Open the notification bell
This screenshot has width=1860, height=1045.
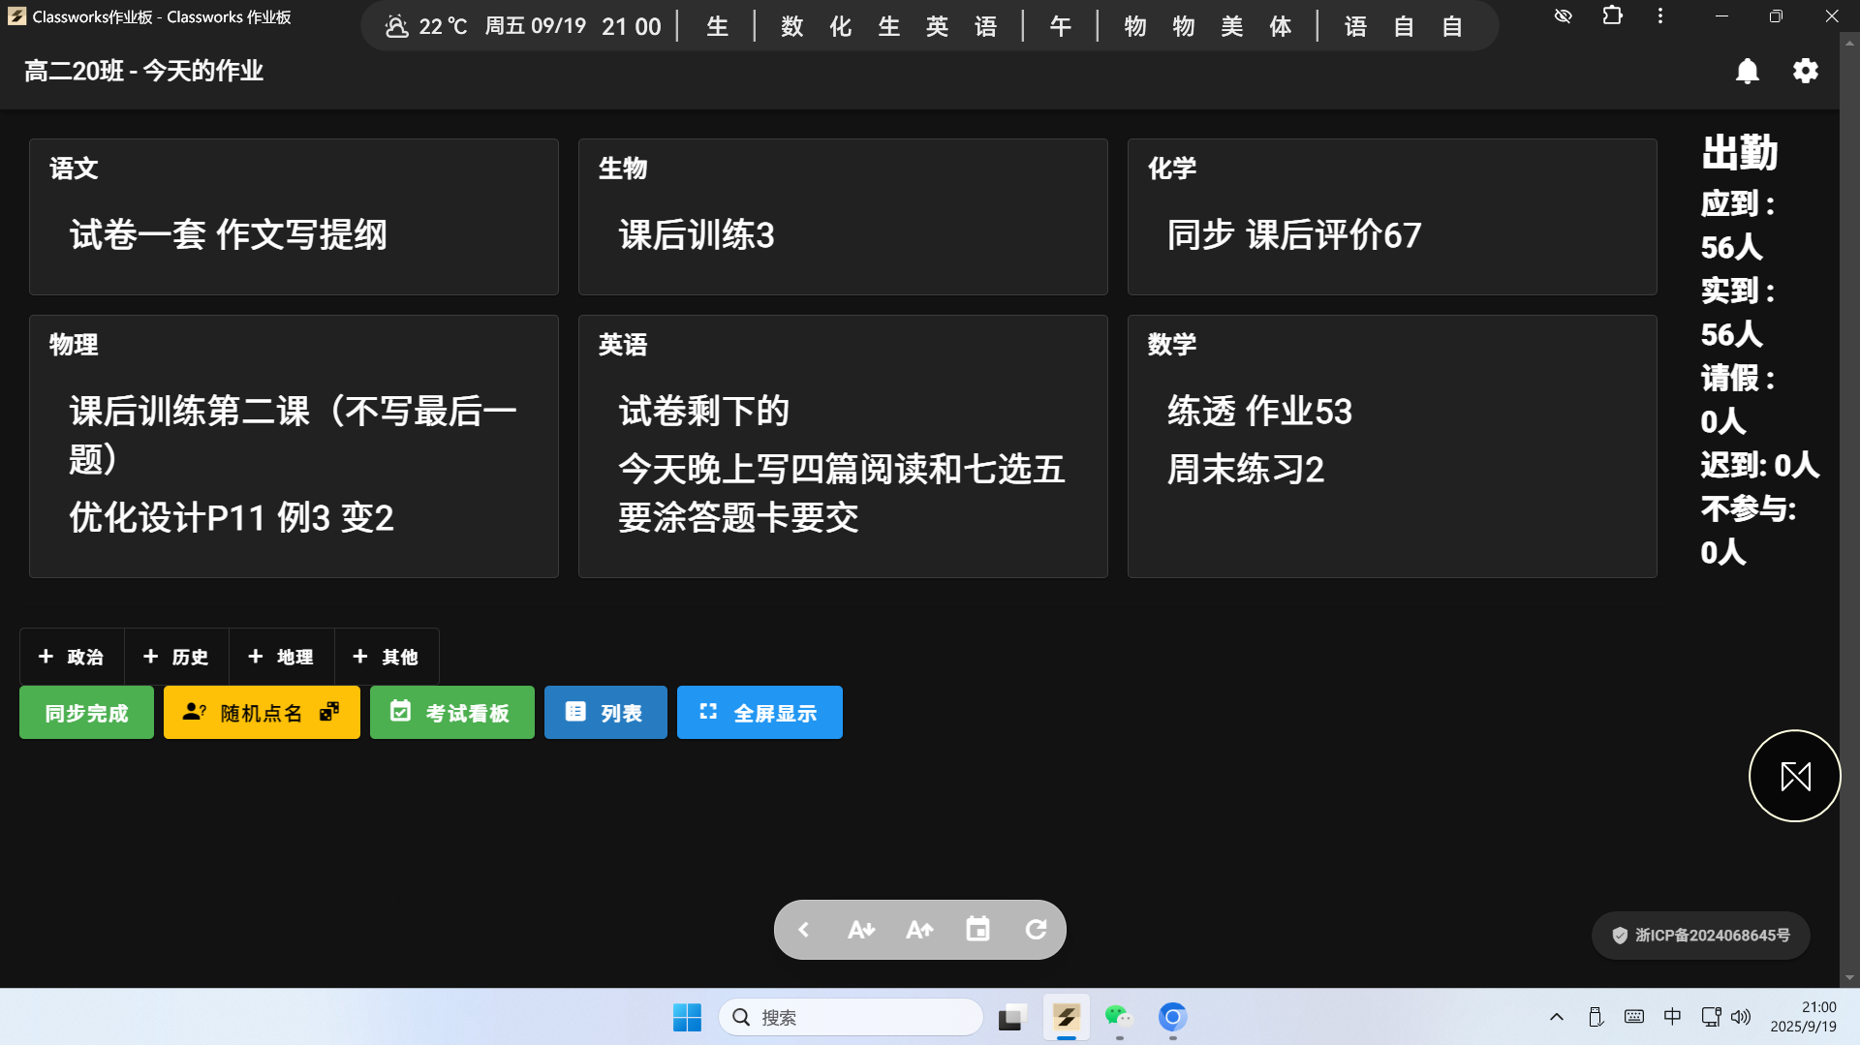[1747, 71]
